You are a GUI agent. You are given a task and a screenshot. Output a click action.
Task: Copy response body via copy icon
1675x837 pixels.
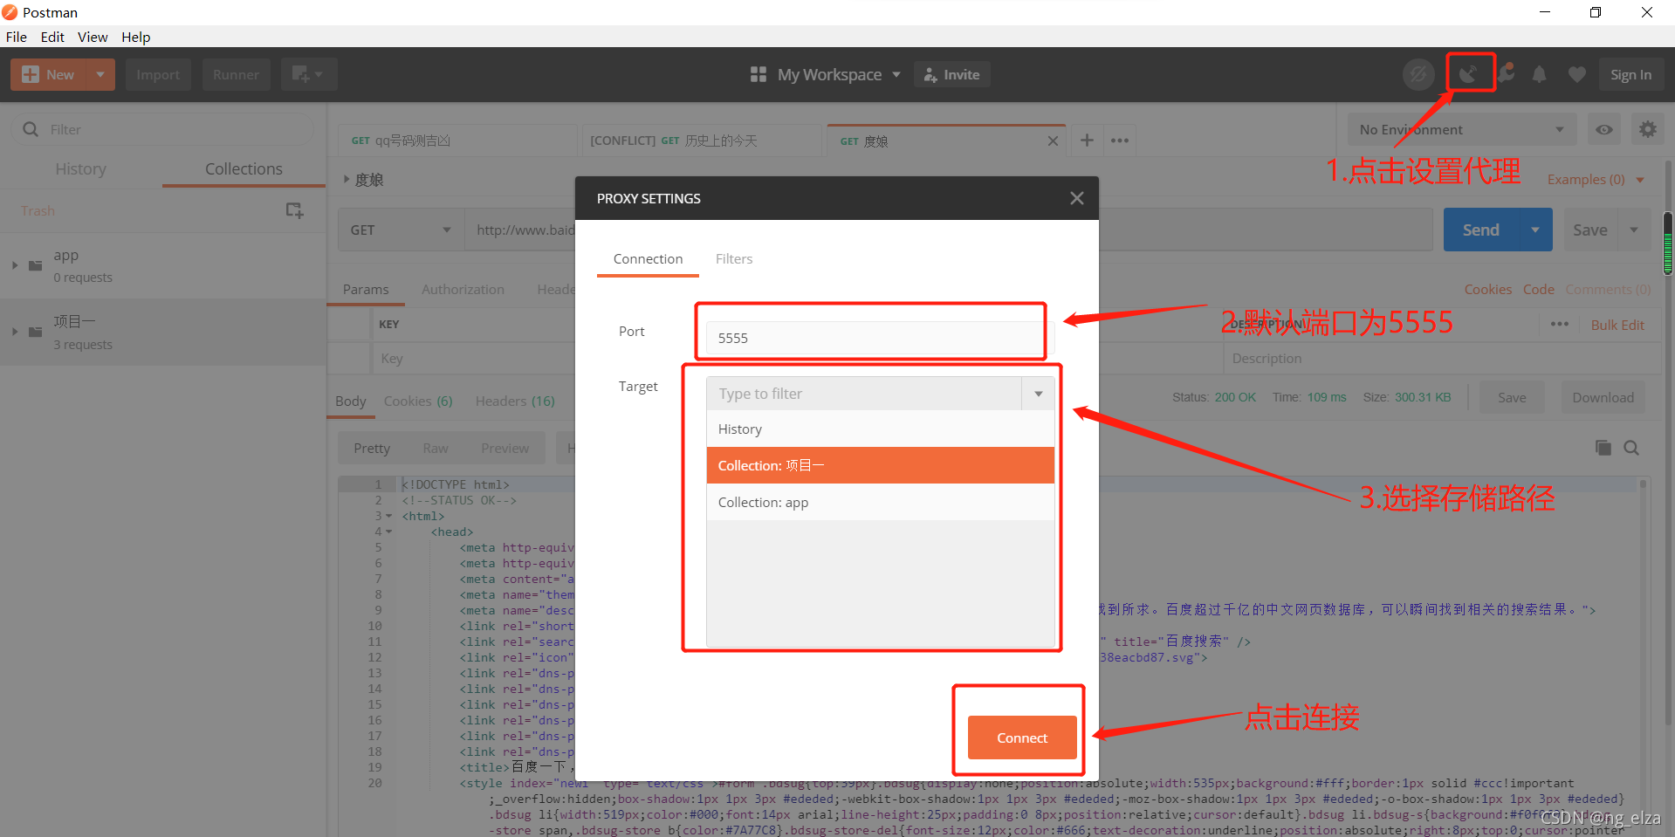[x=1603, y=448]
